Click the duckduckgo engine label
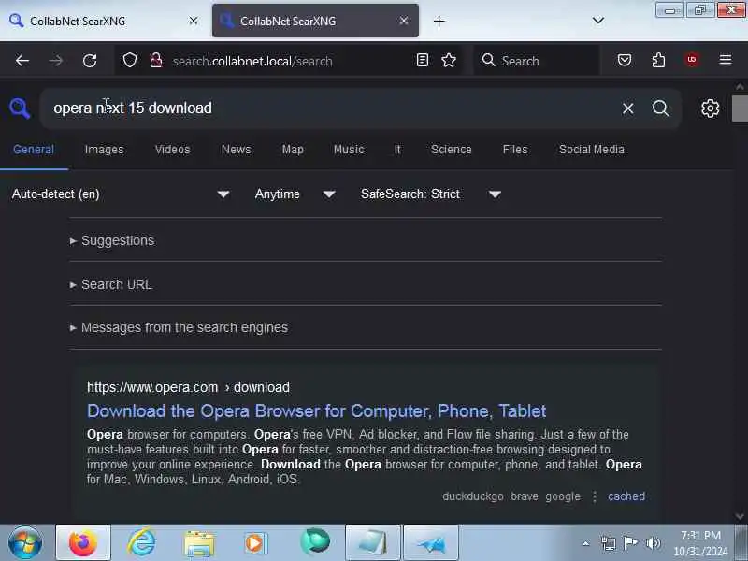The image size is (748, 561). point(473,496)
